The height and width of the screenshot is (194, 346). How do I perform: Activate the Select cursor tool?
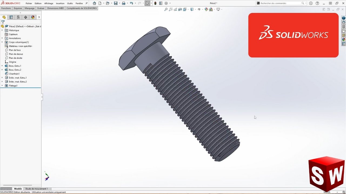click(147, 3)
